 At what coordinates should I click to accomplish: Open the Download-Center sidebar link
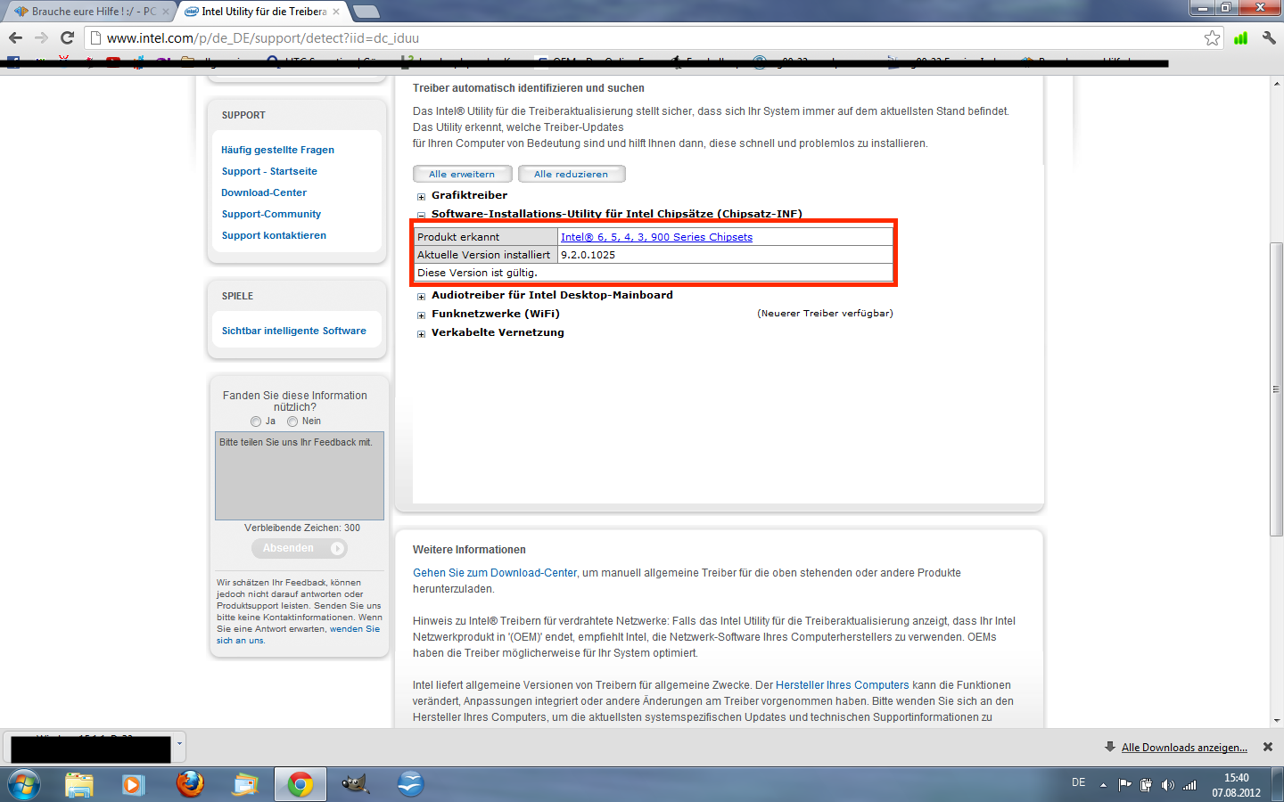(264, 192)
